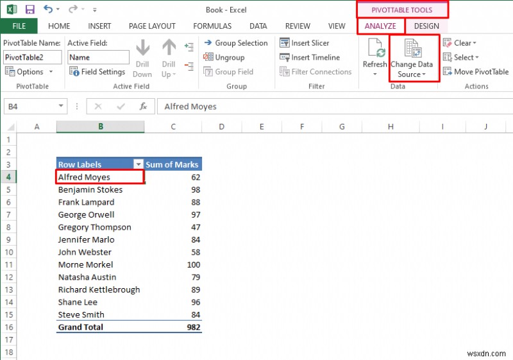
Task: Click the Change Data Source icon
Action: 412,47
